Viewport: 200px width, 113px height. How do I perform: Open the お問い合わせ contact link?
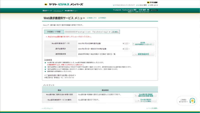click(153, 5)
